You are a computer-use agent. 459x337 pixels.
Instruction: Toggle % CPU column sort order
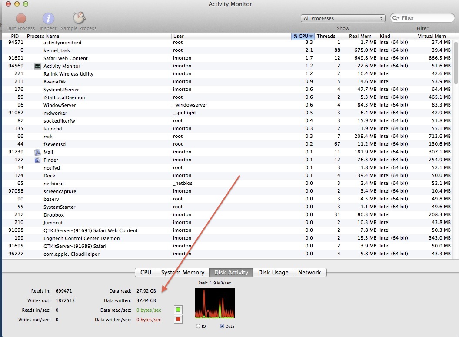point(303,36)
